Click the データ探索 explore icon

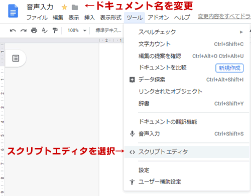(x=132, y=79)
